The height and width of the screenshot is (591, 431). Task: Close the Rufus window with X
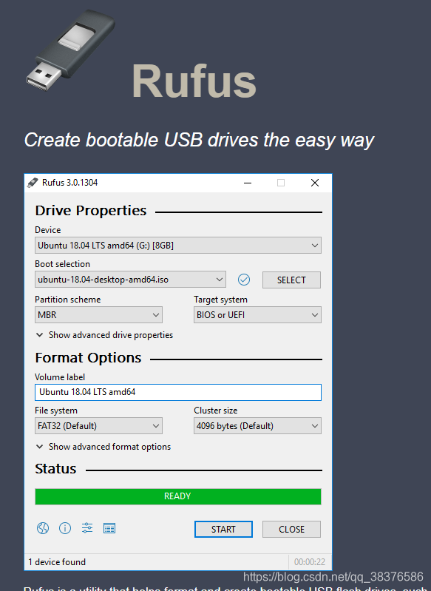(x=315, y=183)
